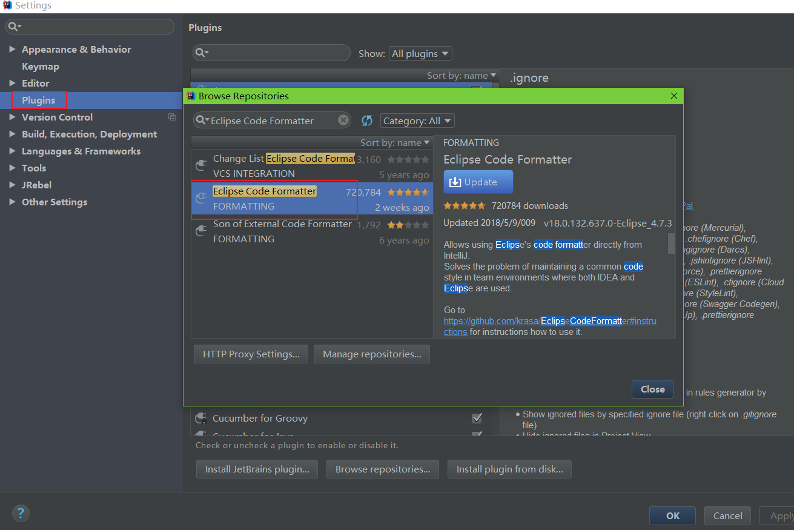Close the Browse Repositories dialog with X
The height and width of the screenshot is (530, 794).
(674, 96)
